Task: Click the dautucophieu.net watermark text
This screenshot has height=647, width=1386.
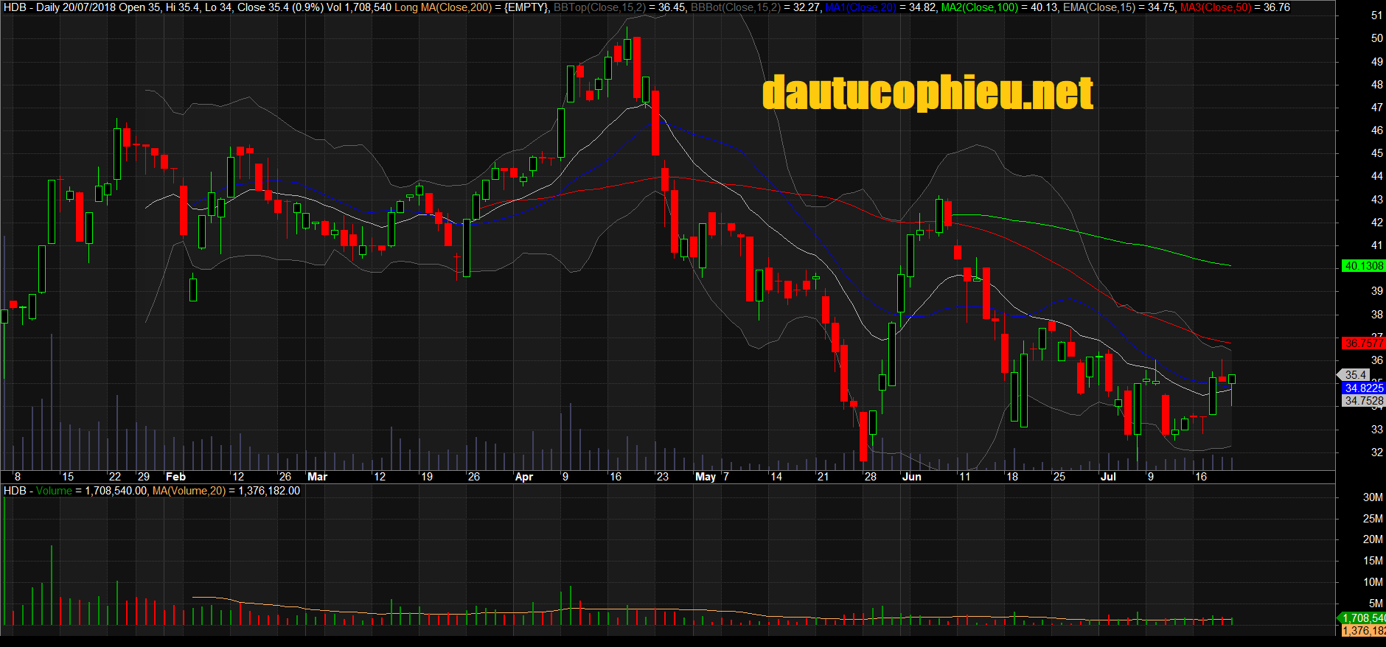Action: tap(927, 94)
